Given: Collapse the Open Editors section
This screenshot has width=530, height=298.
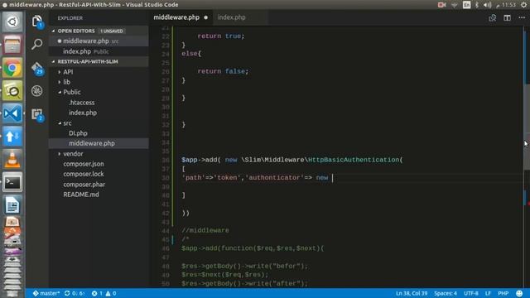Looking at the screenshot, I should 76,31.
